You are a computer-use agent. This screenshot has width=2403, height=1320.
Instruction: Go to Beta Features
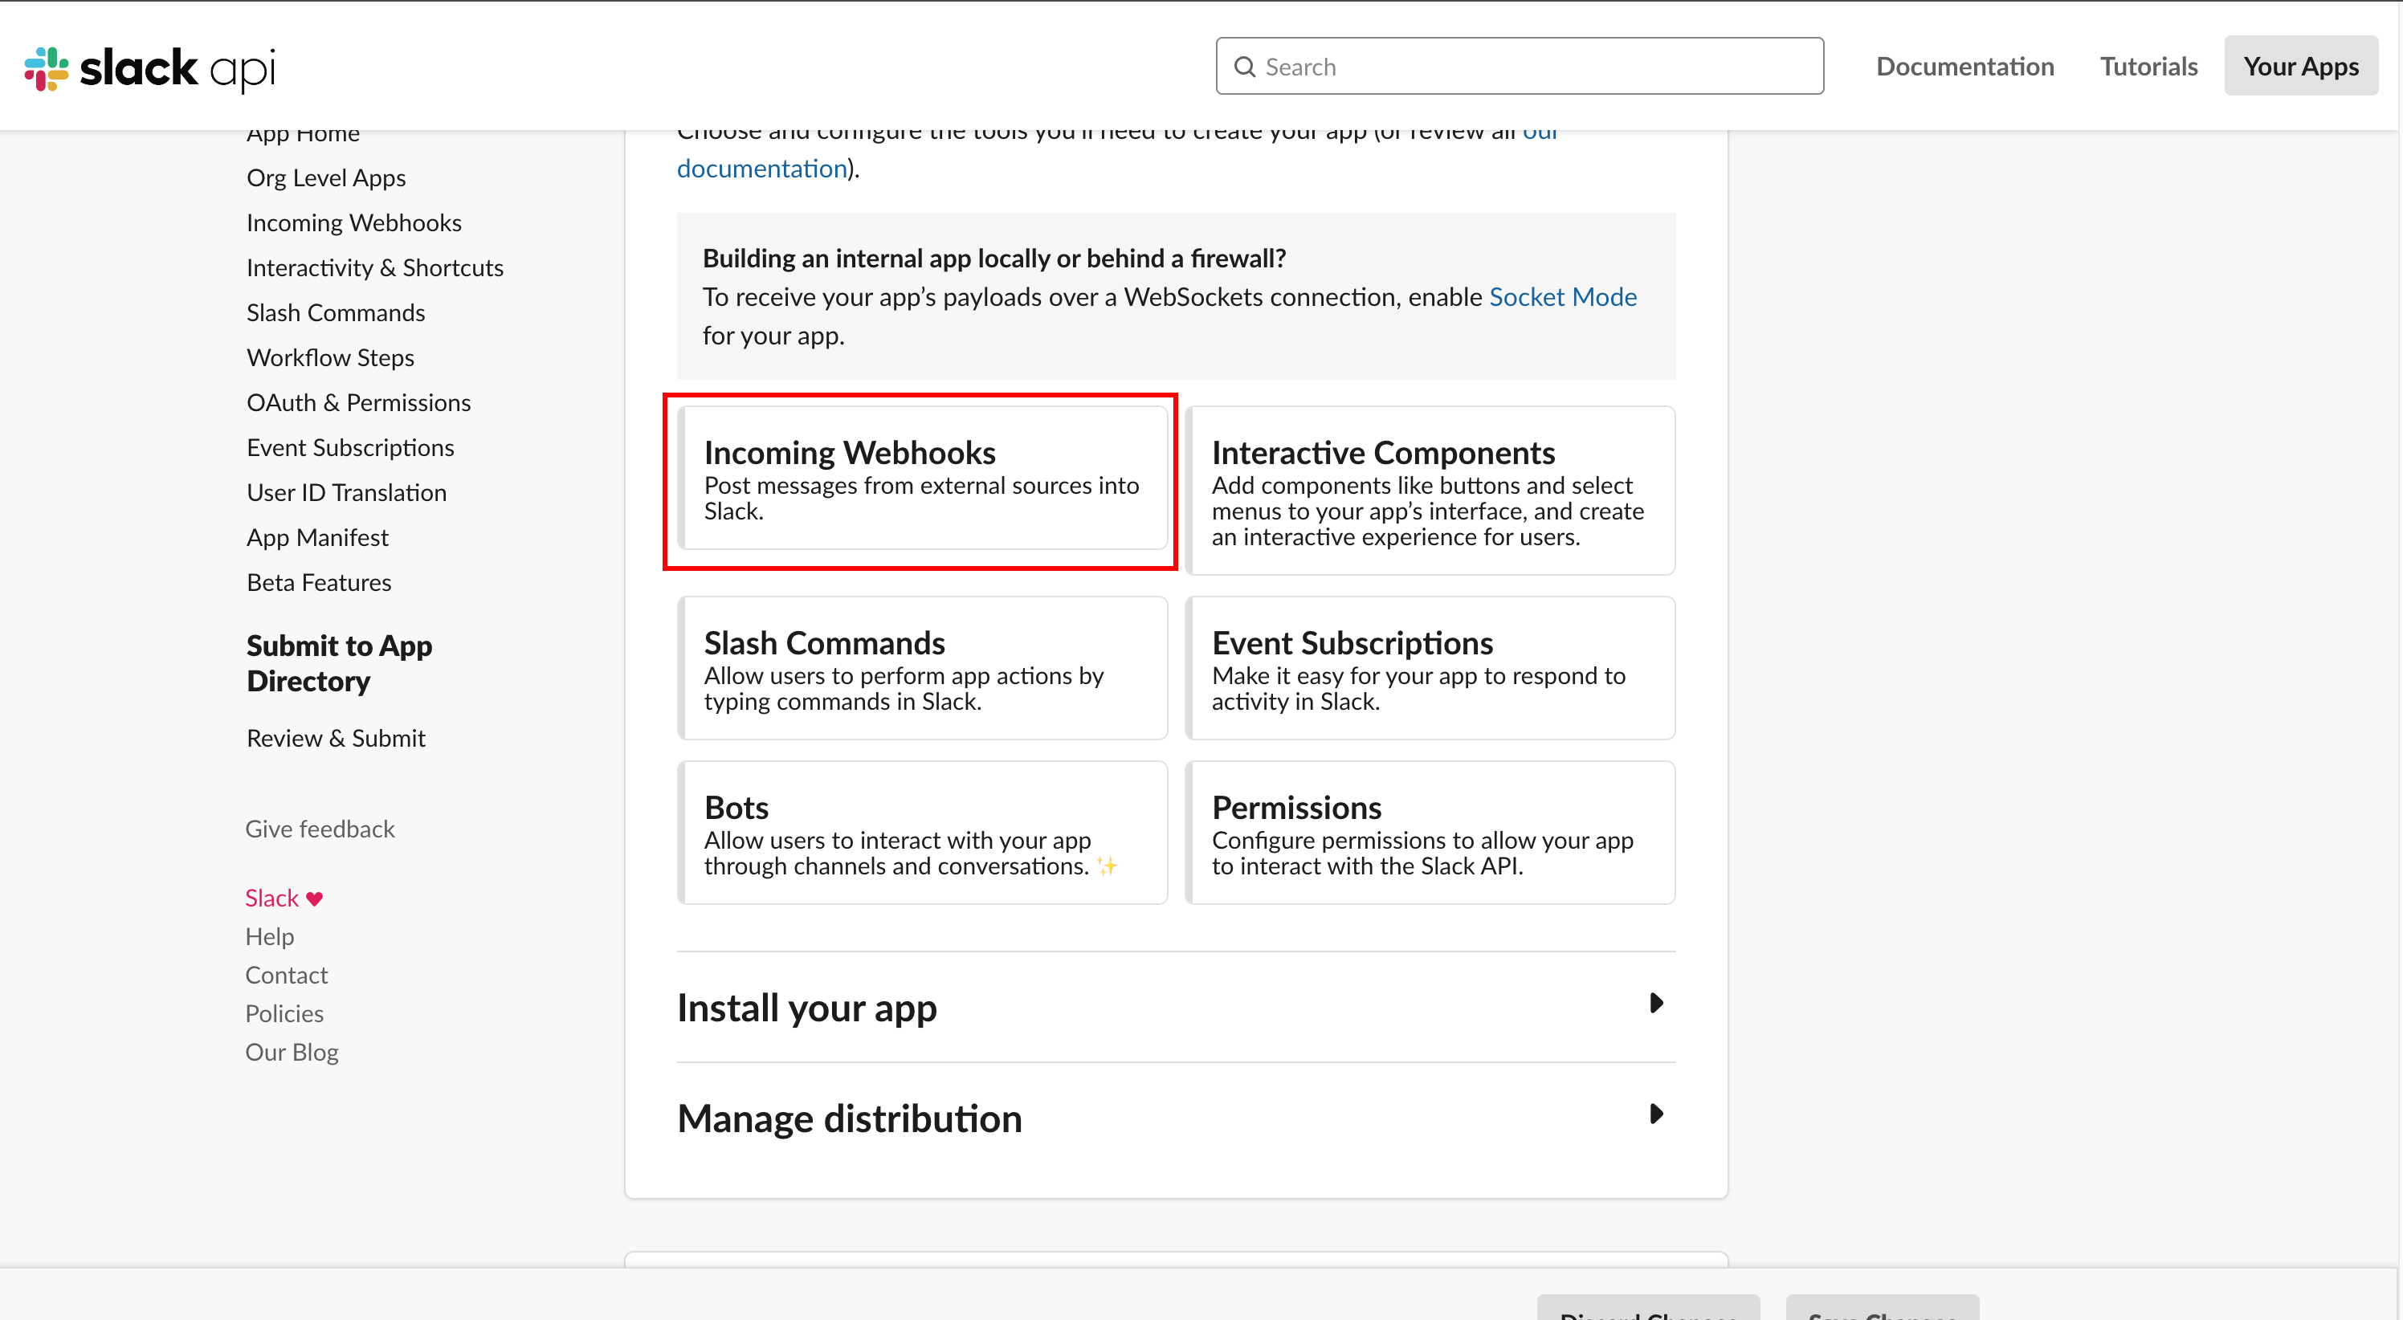[x=319, y=582]
